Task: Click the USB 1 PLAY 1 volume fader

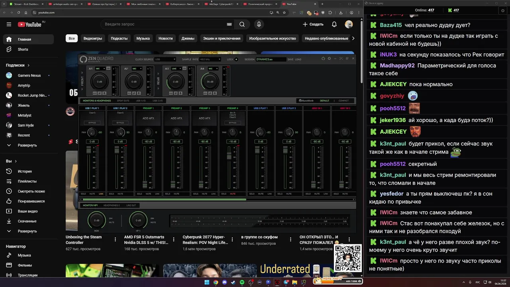Action: pyautogui.click(x=89, y=149)
